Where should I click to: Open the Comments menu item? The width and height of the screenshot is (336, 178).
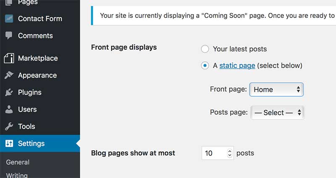click(x=35, y=36)
